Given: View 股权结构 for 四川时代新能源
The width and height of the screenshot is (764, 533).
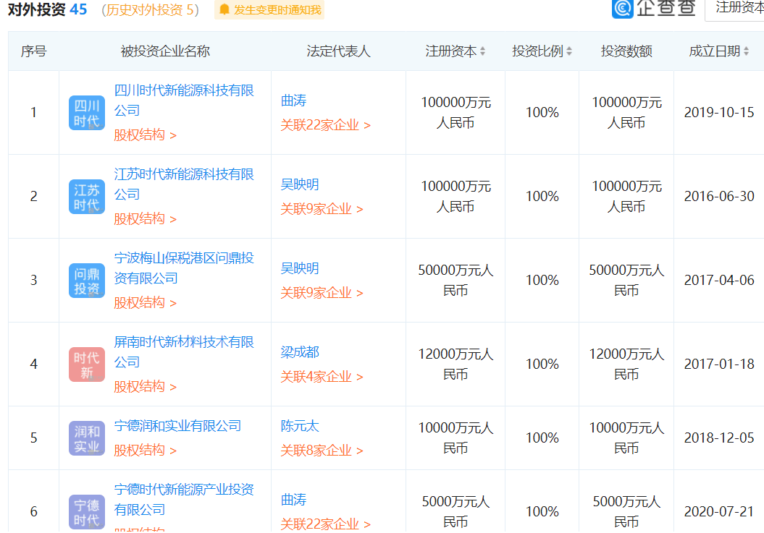Looking at the screenshot, I should 146,135.
